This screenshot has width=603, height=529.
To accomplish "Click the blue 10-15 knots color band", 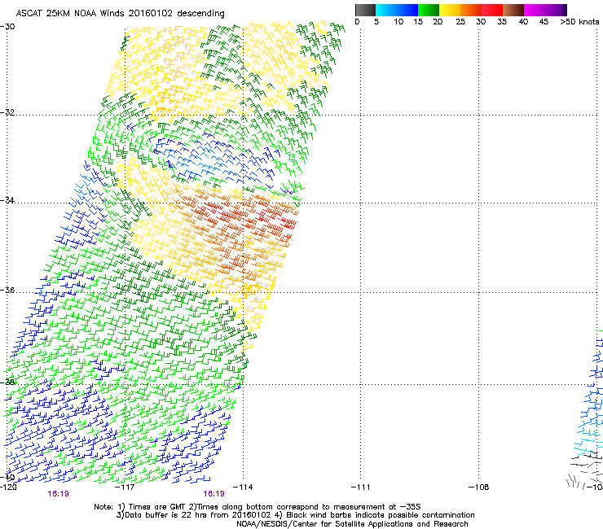I will pos(407,10).
